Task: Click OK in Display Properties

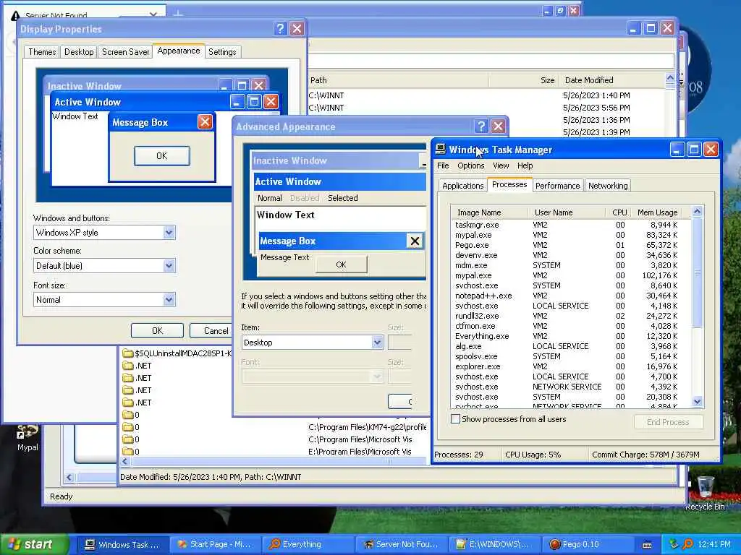Action: point(157,331)
